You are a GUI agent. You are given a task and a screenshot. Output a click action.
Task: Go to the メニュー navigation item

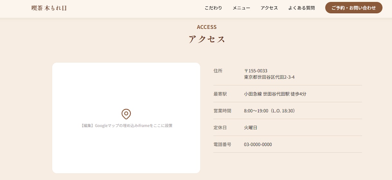pos(241,8)
